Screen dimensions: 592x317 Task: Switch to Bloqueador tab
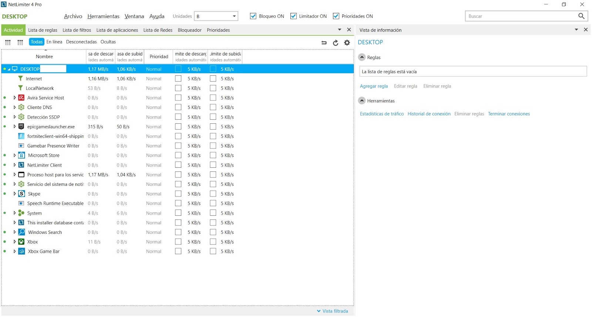click(x=190, y=30)
